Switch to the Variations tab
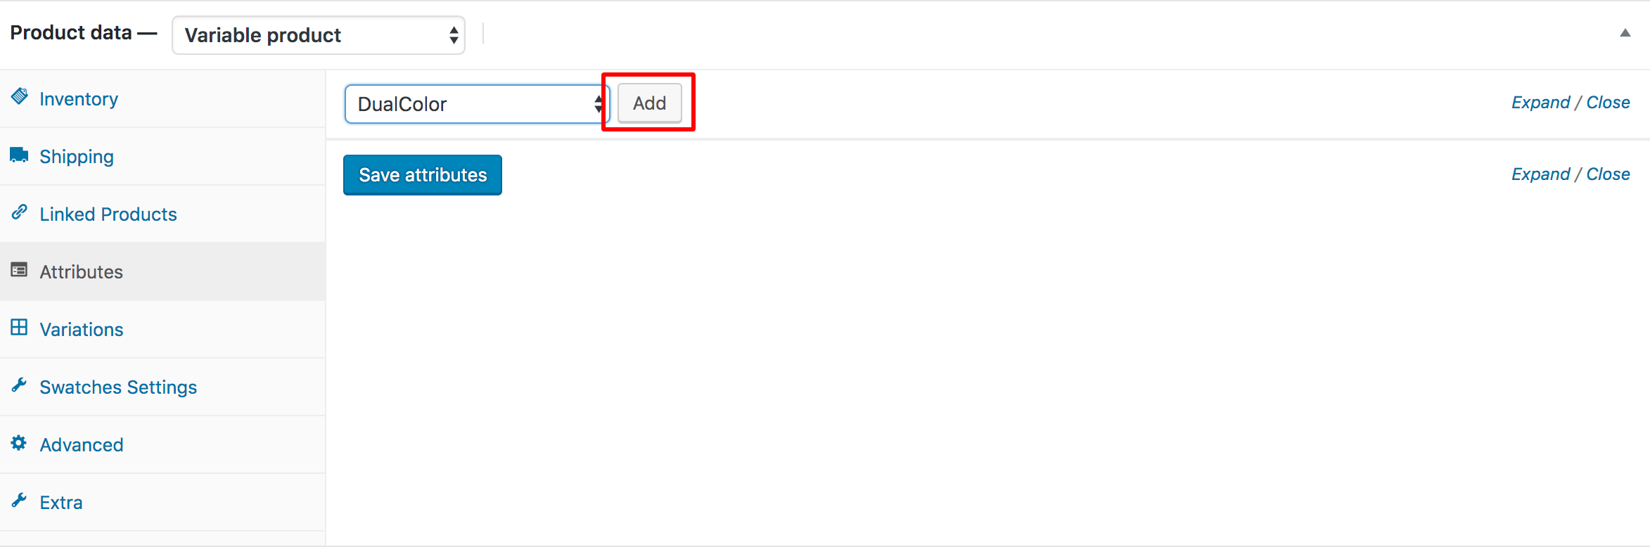 pyautogui.click(x=81, y=328)
